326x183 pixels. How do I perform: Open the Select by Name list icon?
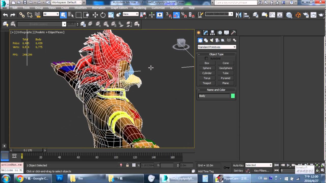(71, 15)
